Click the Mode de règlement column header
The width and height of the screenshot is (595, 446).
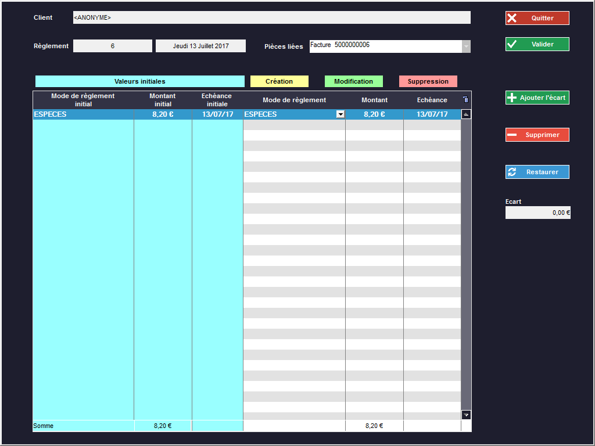click(x=294, y=100)
